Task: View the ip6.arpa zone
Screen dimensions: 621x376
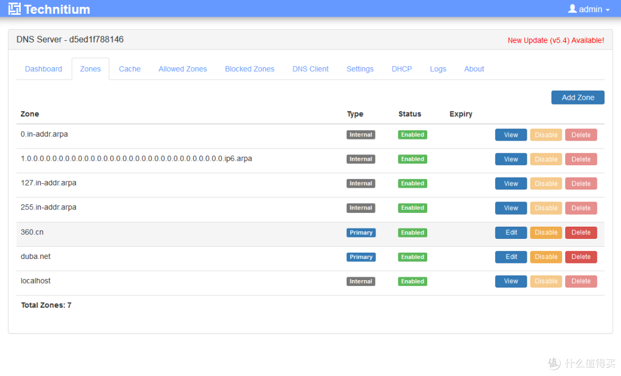Action: pyautogui.click(x=511, y=160)
